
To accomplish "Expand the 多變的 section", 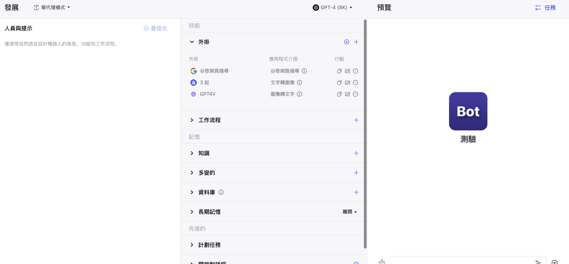I will tap(192, 173).
